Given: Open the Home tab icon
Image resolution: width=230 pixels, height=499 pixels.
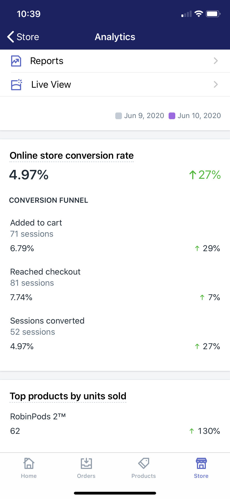Looking at the screenshot, I should [x=29, y=463].
